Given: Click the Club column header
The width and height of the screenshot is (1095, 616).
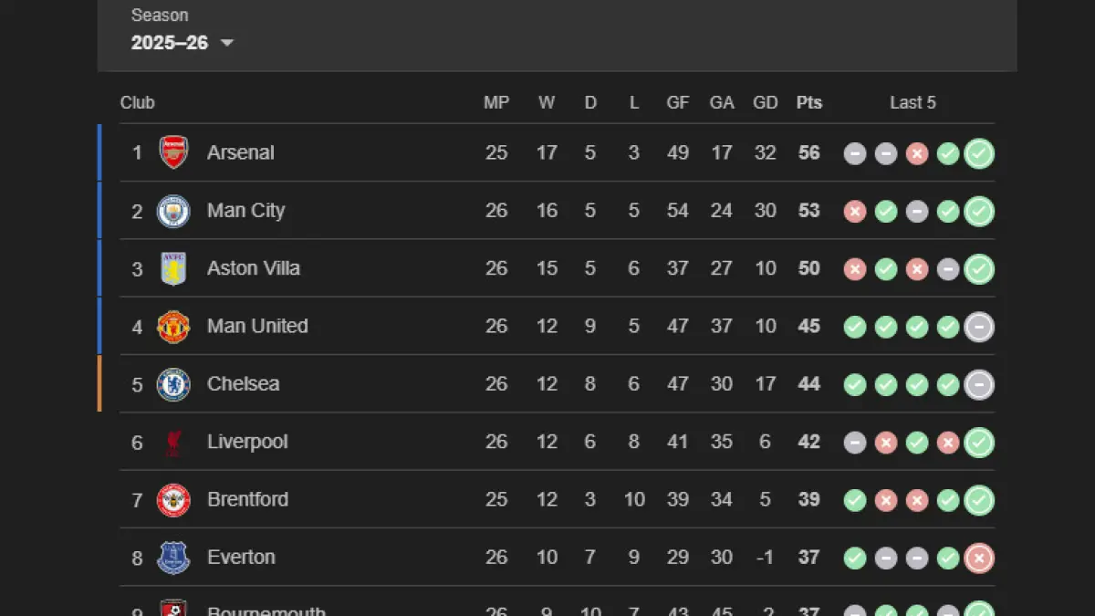Looking at the screenshot, I should click(x=138, y=103).
